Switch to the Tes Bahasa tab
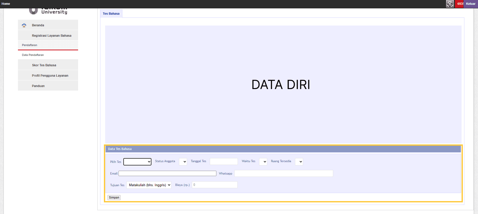 (111, 14)
